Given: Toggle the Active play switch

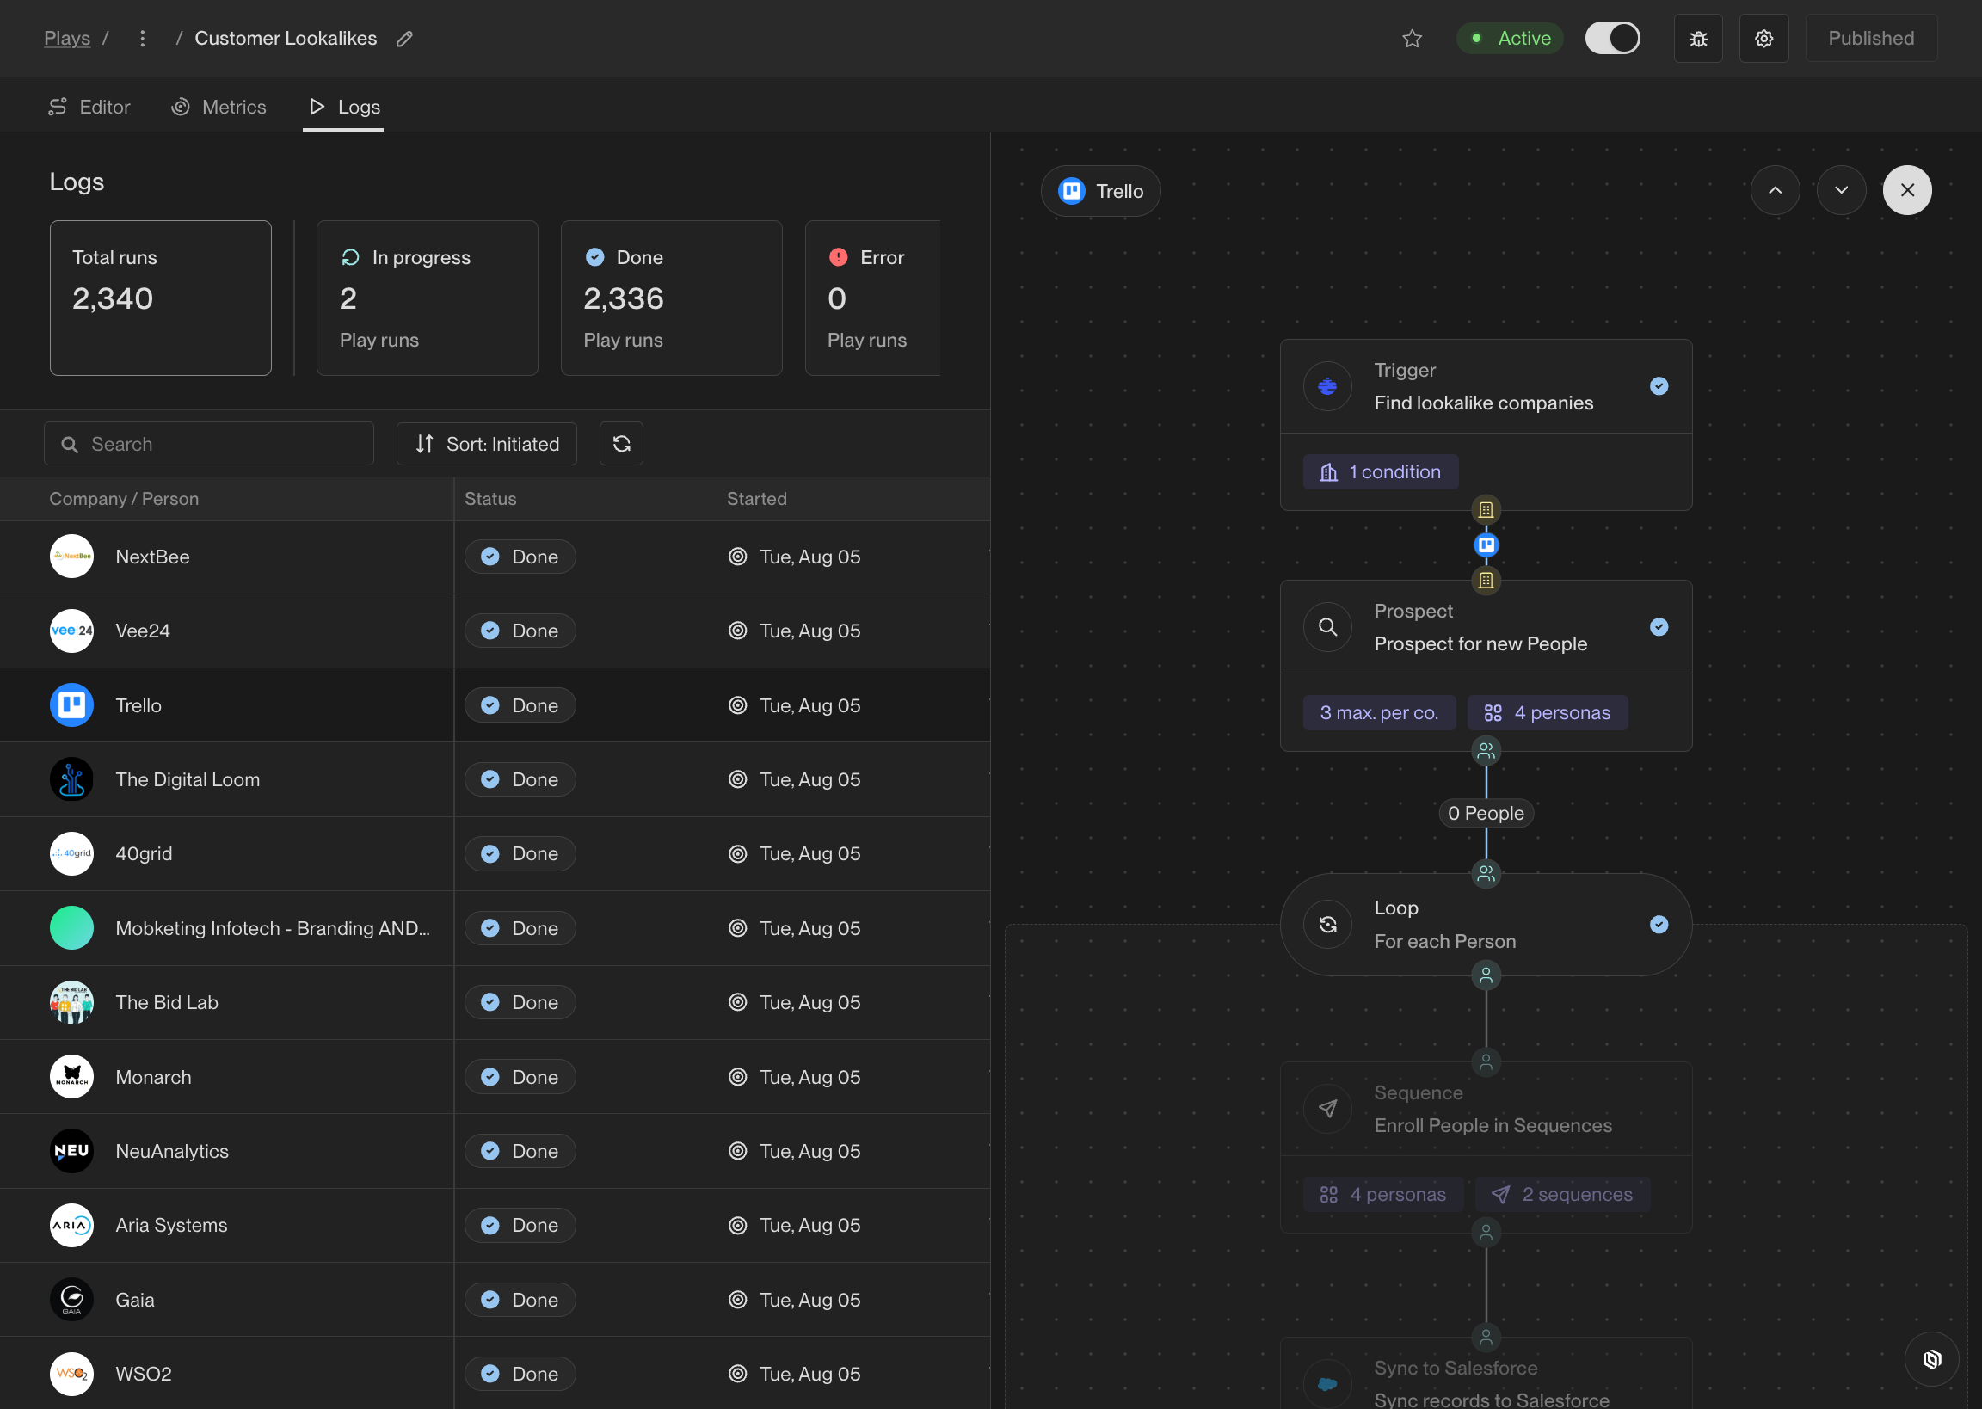Looking at the screenshot, I should coord(1611,38).
